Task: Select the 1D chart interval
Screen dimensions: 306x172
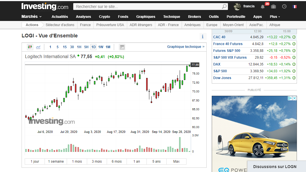Action: tap(93, 47)
